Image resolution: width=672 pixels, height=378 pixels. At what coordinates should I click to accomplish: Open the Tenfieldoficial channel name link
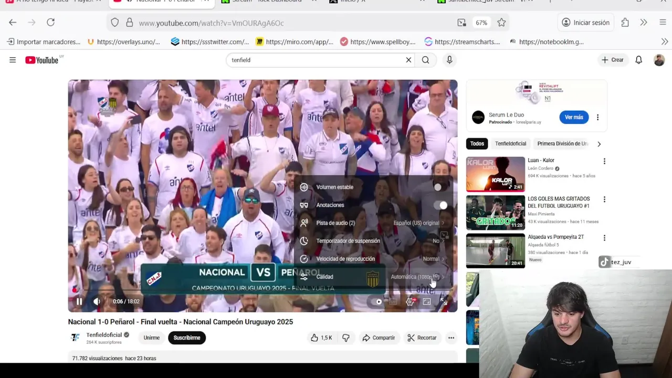tap(104, 335)
